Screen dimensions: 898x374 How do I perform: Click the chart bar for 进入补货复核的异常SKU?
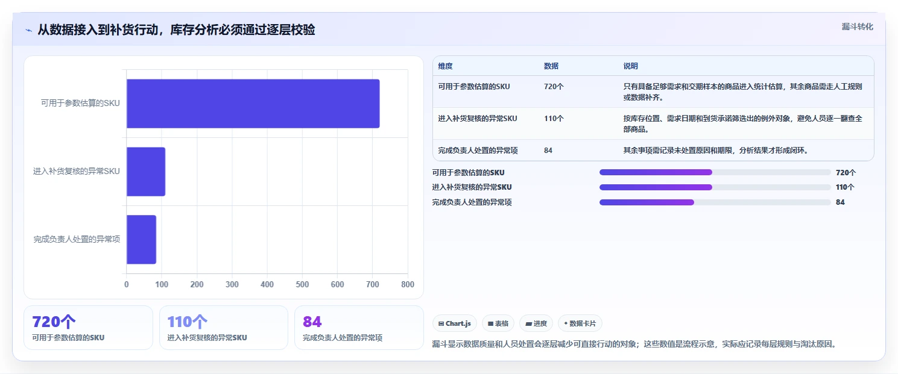coord(146,172)
